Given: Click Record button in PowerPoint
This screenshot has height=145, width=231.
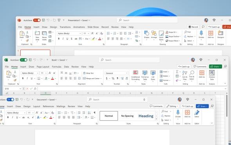Looking at the screenshot, I should pyautogui.click(x=193, y=27).
